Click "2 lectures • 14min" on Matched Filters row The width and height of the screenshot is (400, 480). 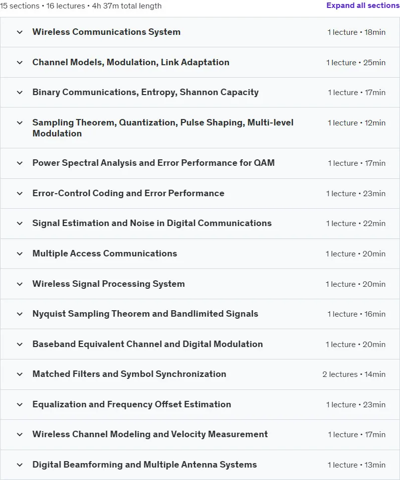coord(354,374)
